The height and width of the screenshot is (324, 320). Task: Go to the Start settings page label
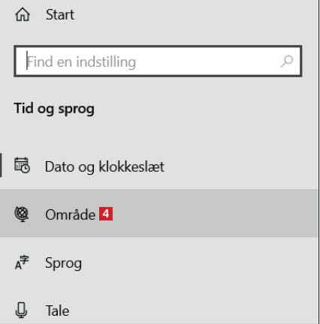(x=60, y=14)
